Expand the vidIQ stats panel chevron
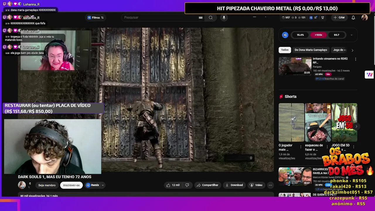The height and width of the screenshot is (211, 375). pos(352,35)
